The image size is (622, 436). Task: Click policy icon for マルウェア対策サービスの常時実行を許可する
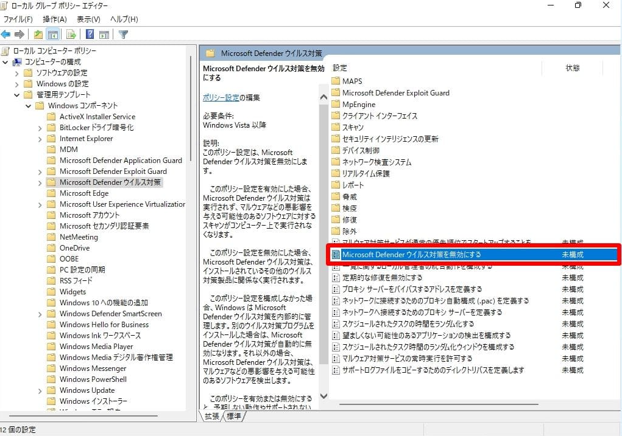336,358
